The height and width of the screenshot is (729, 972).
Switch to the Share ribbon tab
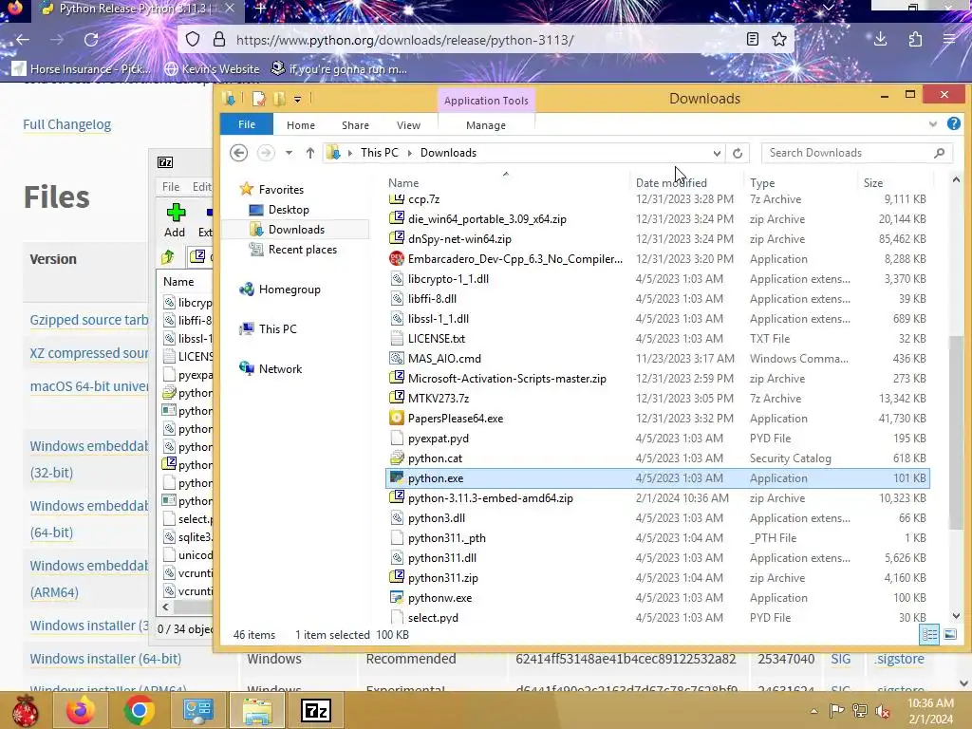pos(355,125)
